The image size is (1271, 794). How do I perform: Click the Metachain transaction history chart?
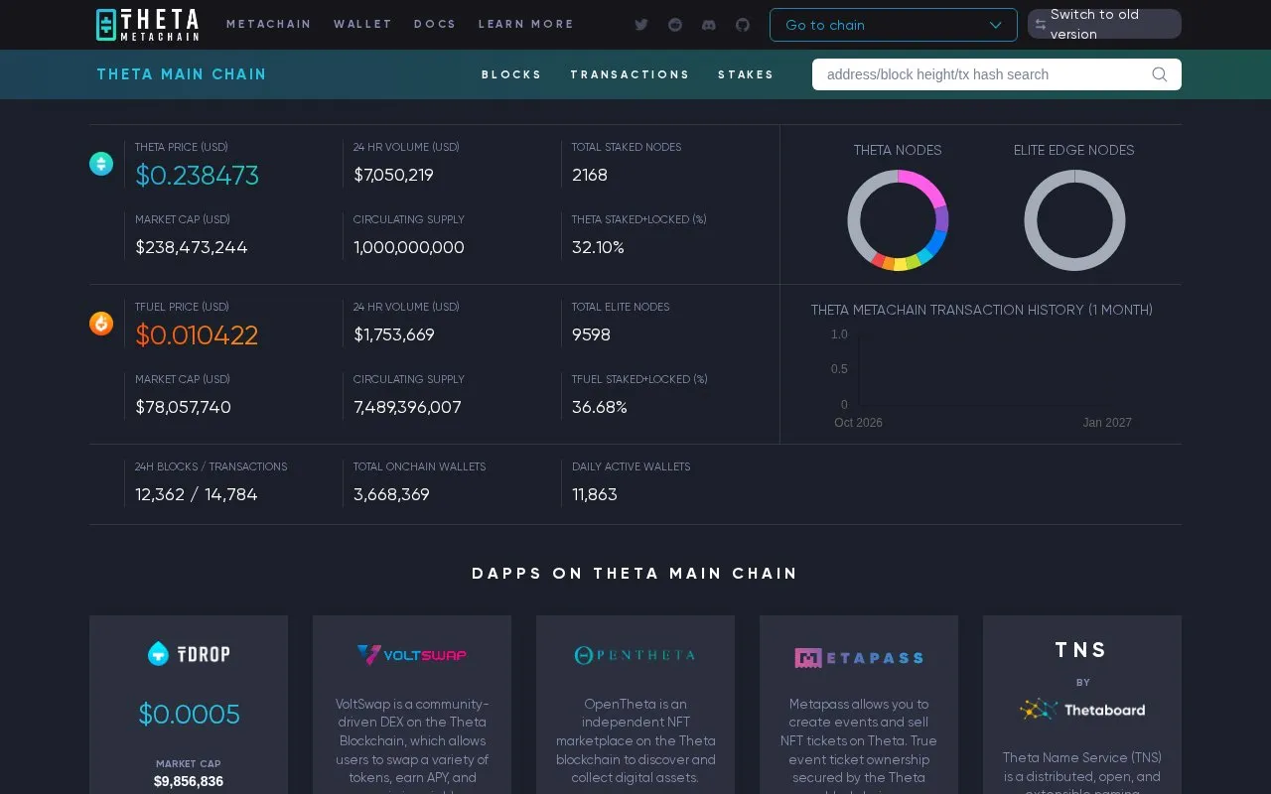tap(982, 379)
